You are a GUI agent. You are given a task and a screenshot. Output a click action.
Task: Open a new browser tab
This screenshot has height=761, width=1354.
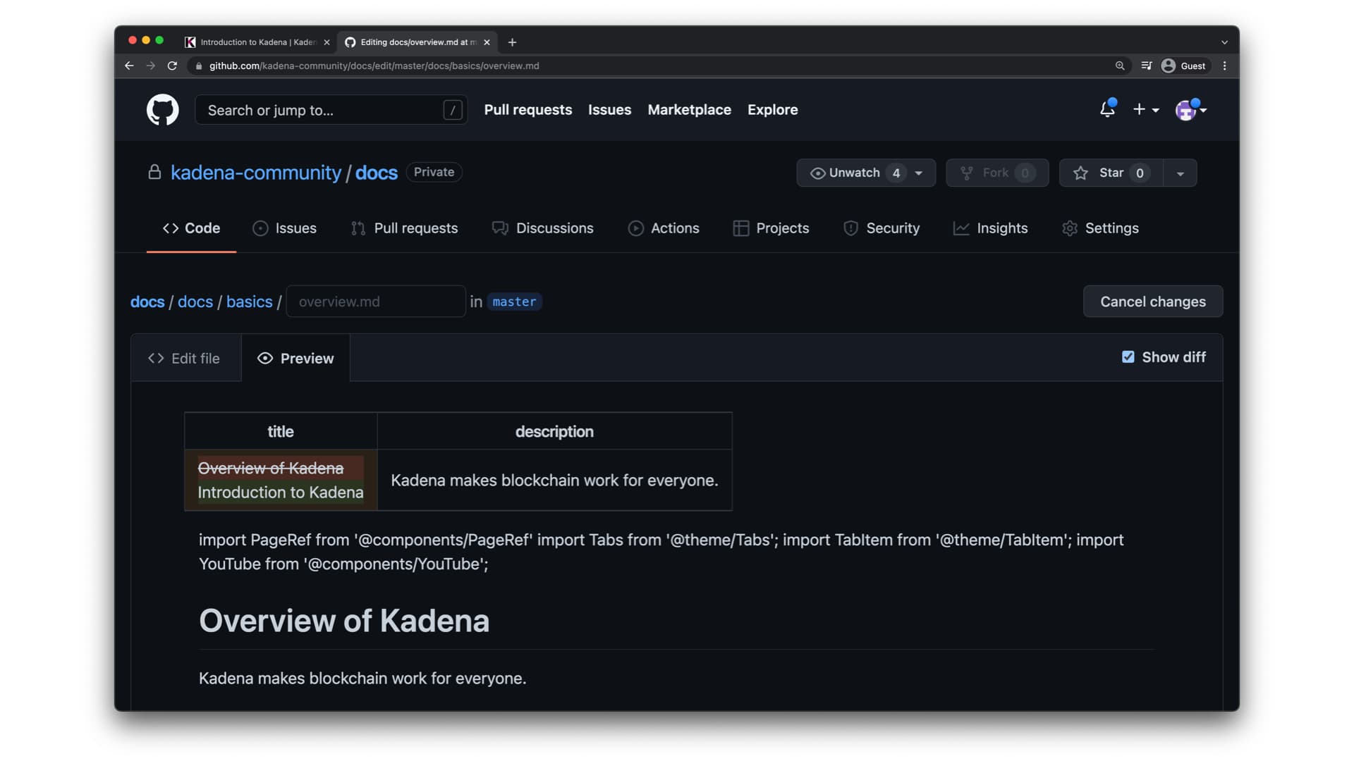(512, 42)
